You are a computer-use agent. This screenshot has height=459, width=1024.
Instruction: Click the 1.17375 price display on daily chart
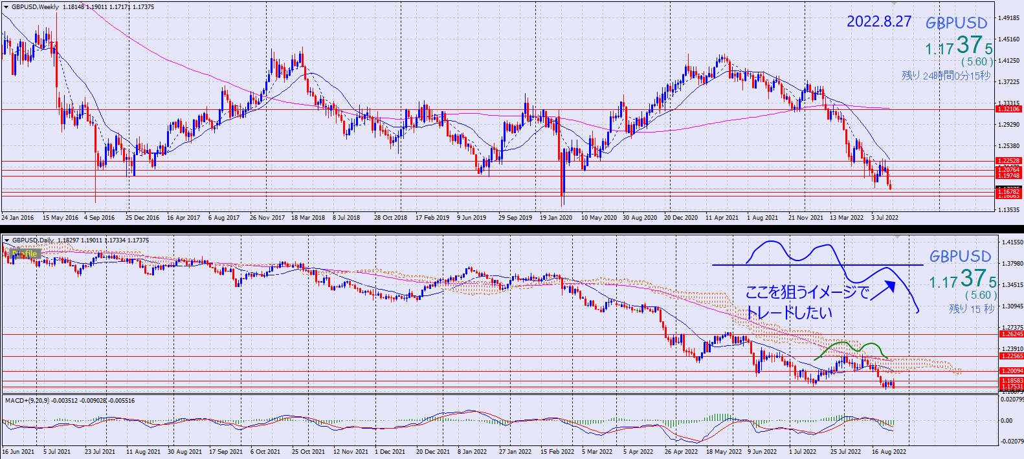click(963, 280)
